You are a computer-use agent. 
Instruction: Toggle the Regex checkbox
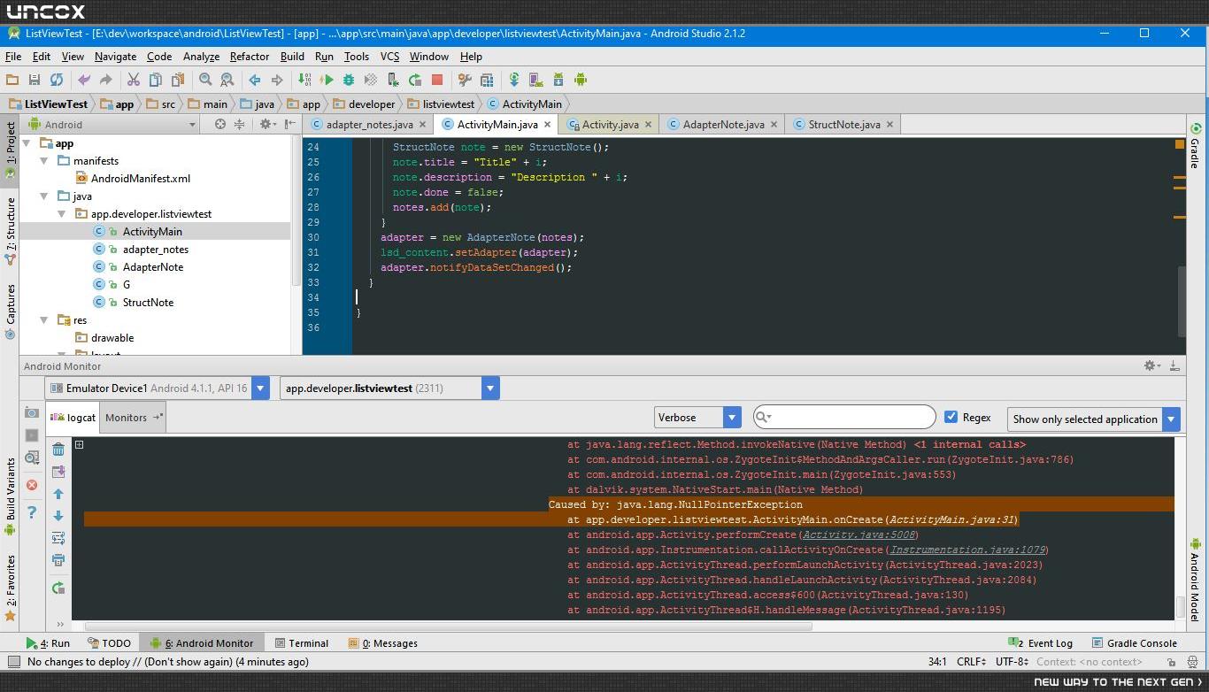coord(951,417)
